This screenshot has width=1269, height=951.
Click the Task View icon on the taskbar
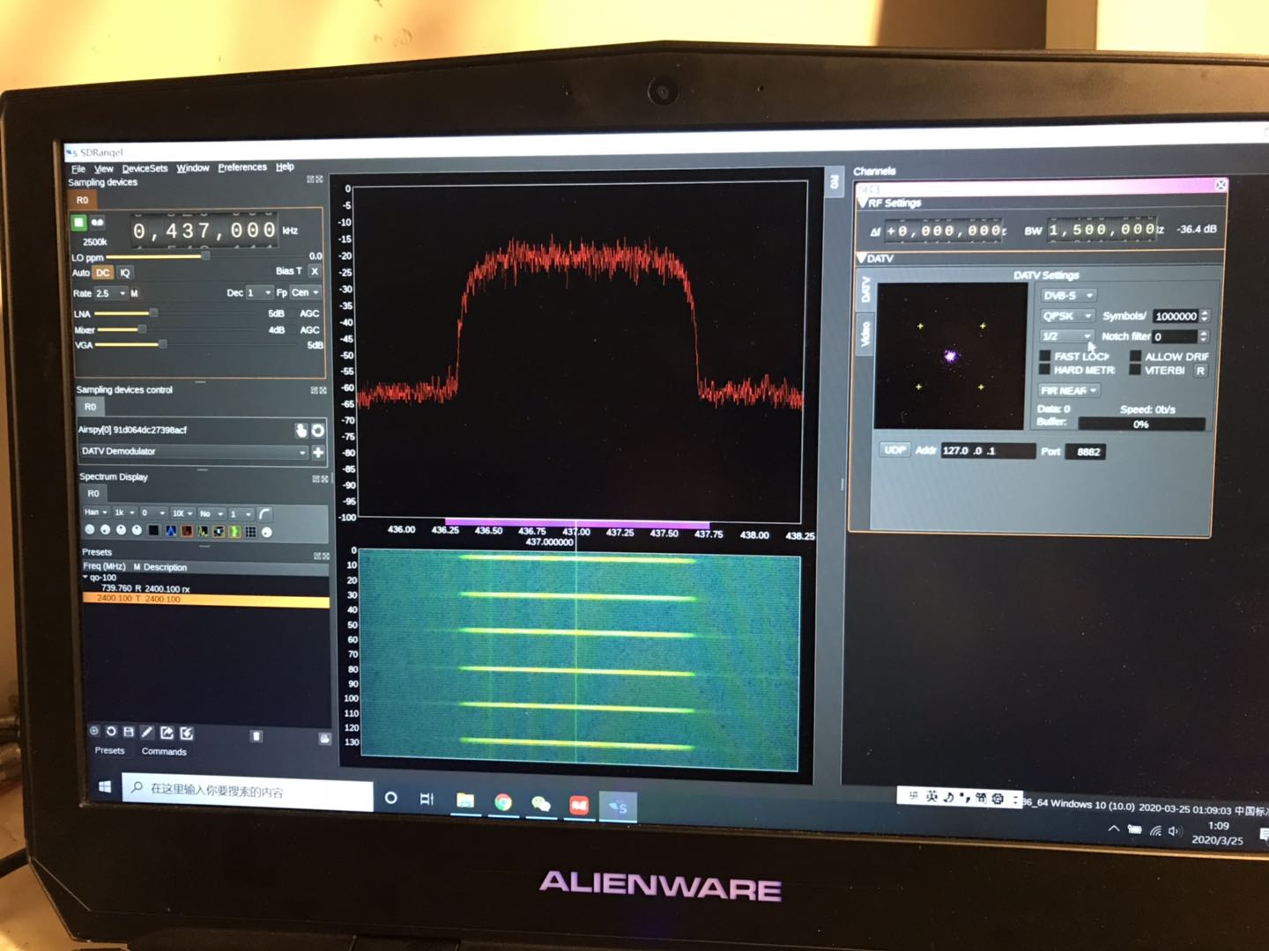click(x=427, y=799)
